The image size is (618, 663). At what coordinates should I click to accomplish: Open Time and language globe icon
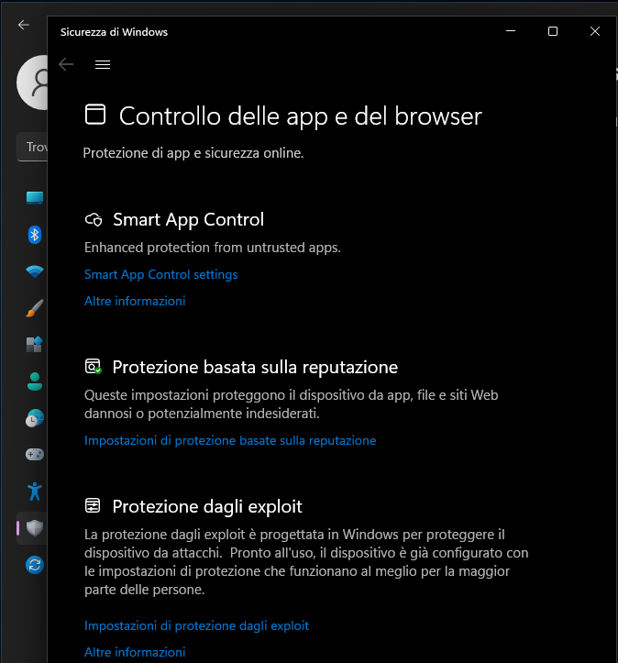tap(35, 418)
